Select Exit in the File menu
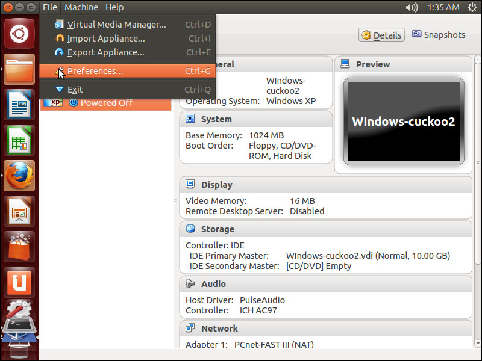The image size is (482, 361). pyautogui.click(x=127, y=90)
